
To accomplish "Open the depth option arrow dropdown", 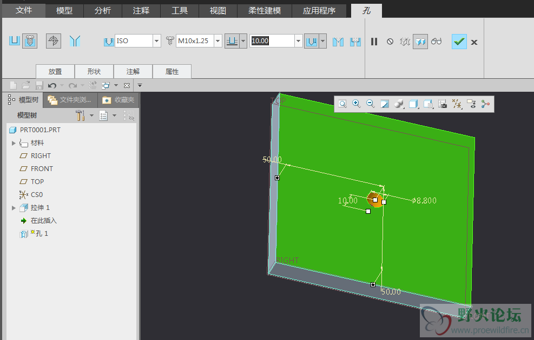I will coord(243,41).
